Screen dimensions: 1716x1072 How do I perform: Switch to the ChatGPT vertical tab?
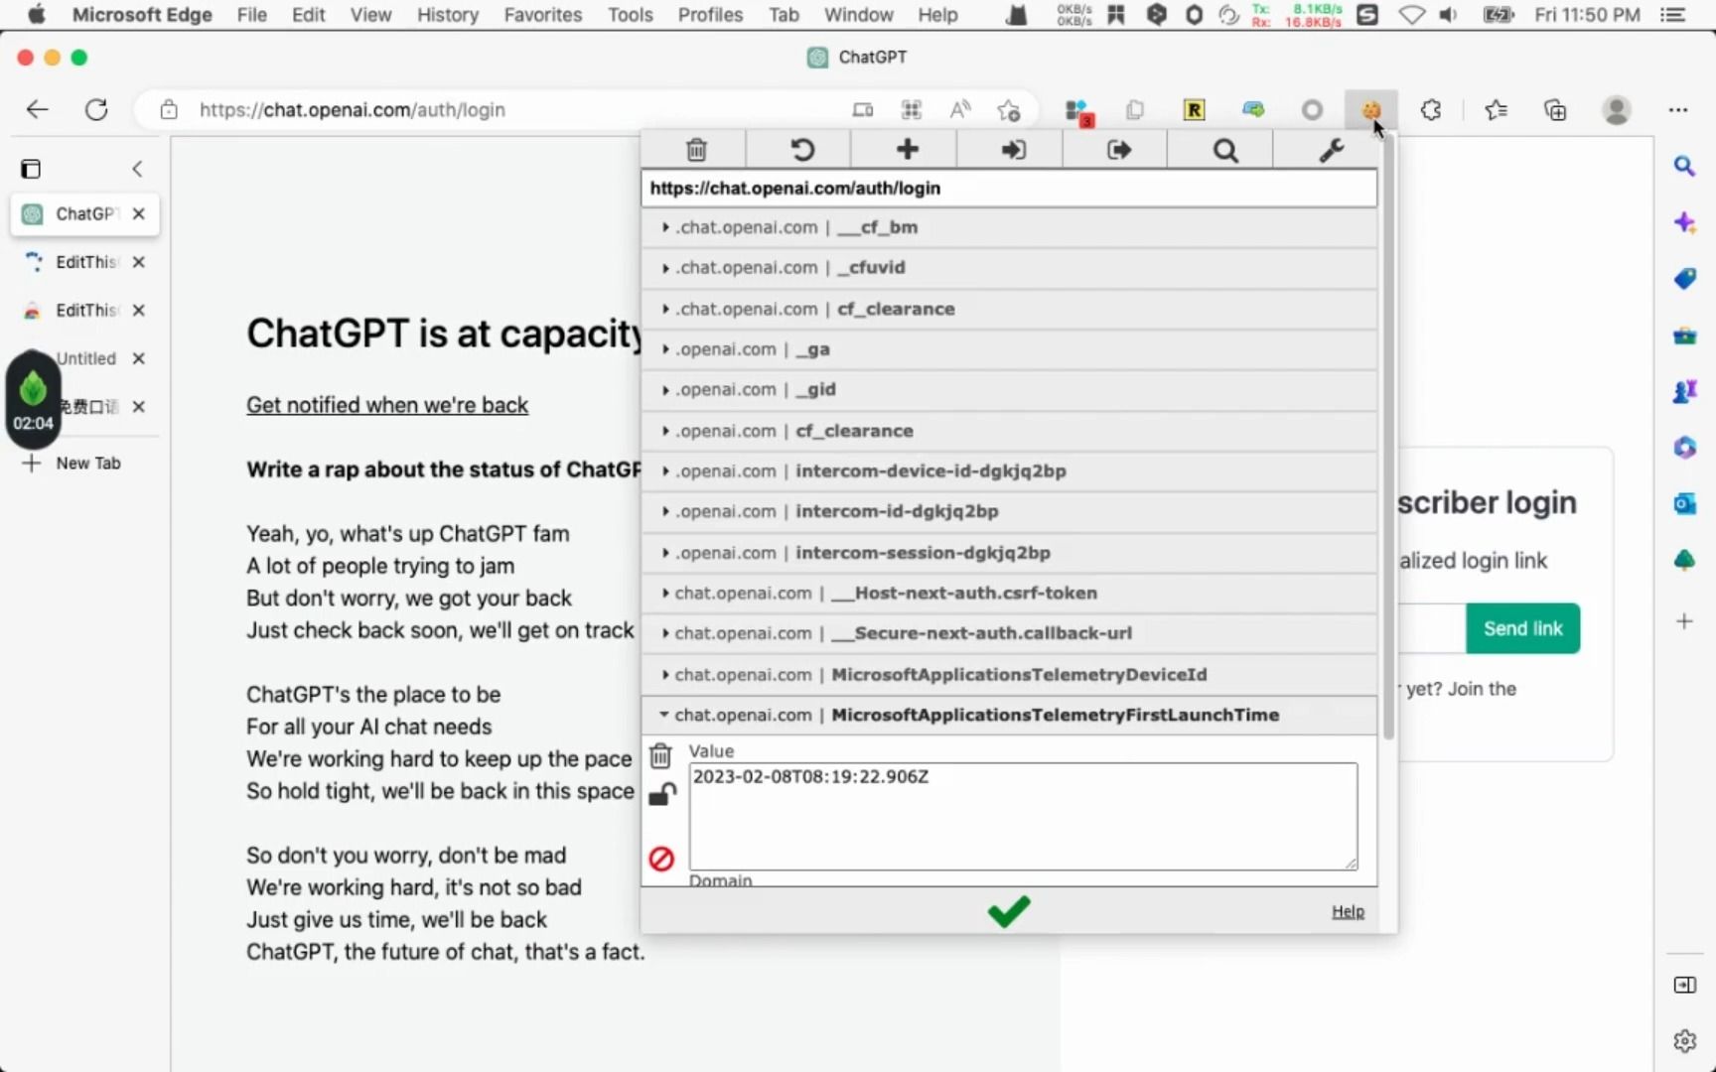(84, 213)
